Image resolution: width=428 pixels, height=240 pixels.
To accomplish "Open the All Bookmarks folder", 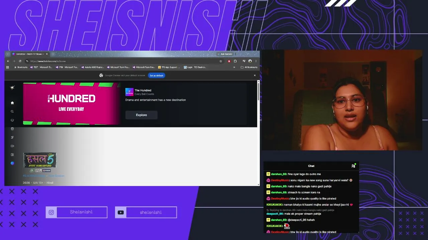I will coord(249,67).
